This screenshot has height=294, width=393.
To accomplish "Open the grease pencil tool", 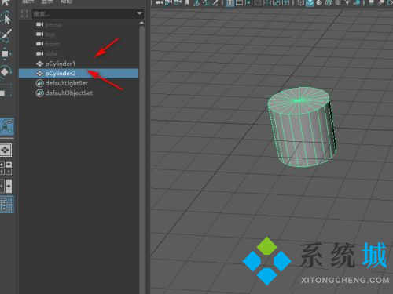I will (x=215, y=3).
